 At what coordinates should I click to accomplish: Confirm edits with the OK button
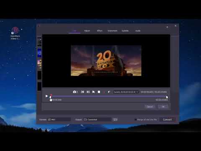tap(163, 107)
